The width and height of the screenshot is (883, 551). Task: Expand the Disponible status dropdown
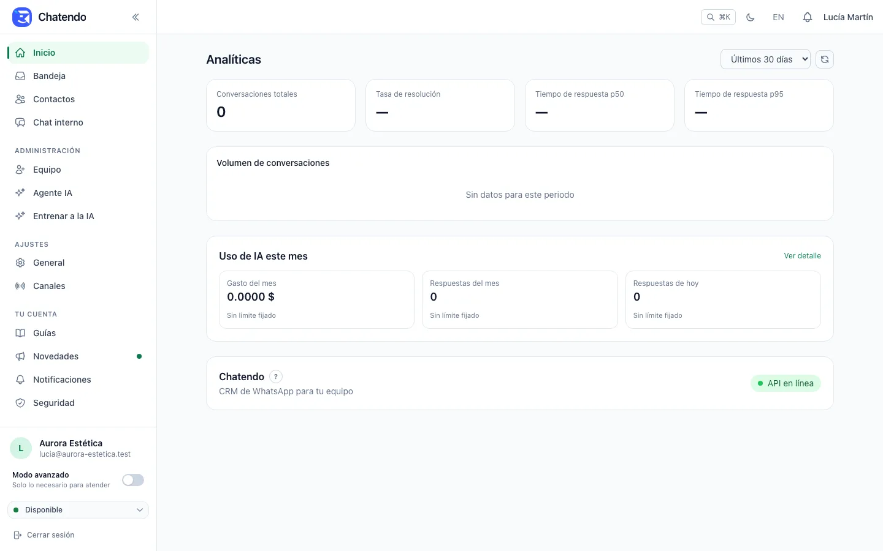pyautogui.click(x=78, y=510)
